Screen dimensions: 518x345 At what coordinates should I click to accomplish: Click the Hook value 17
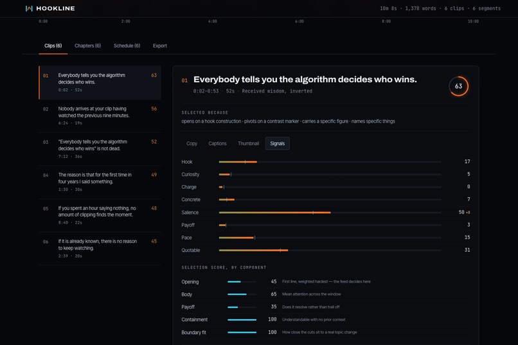[467, 161]
